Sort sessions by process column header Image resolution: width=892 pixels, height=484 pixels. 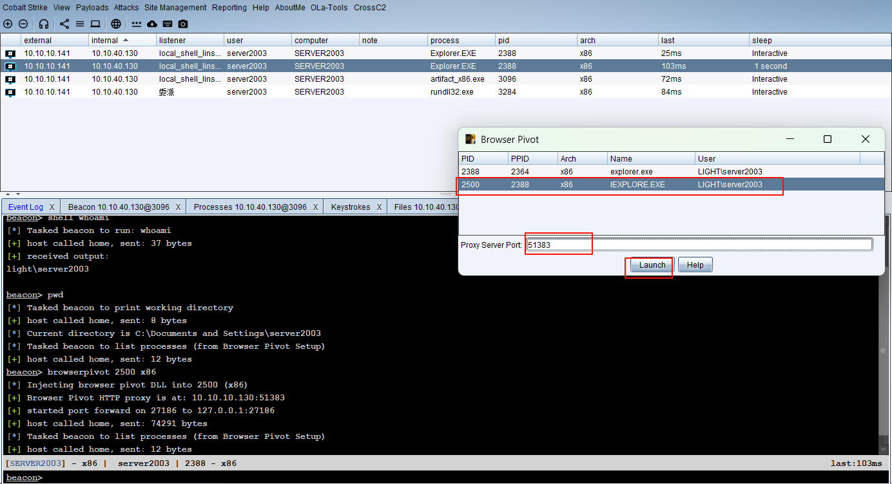[461, 40]
